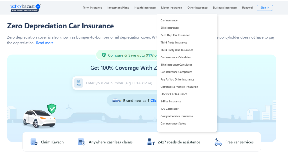Choose Third Party Insurance option
The height and width of the screenshot is (152, 288).
click(174, 43)
